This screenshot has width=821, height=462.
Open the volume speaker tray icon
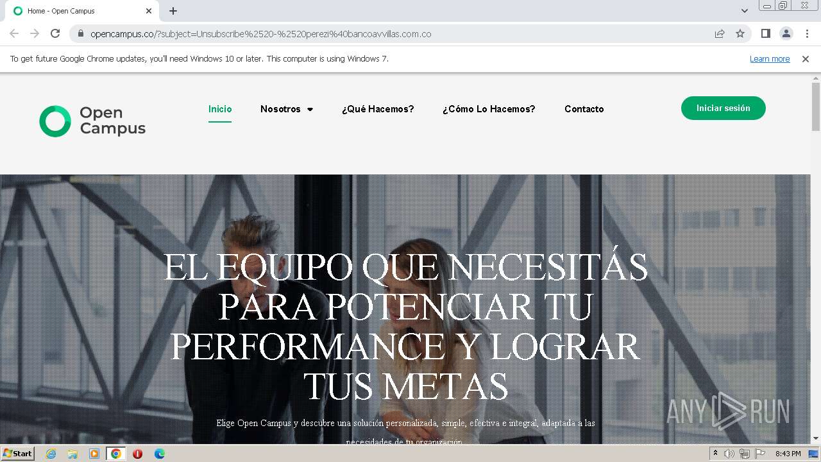[x=729, y=454]
